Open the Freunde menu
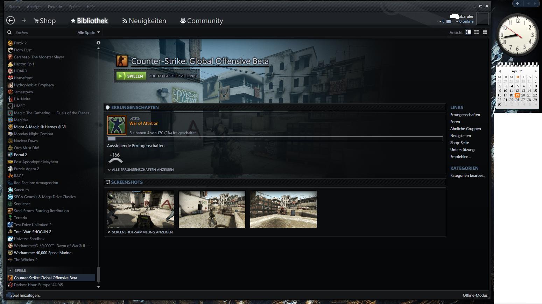The image size is (542, 304). 55,7
